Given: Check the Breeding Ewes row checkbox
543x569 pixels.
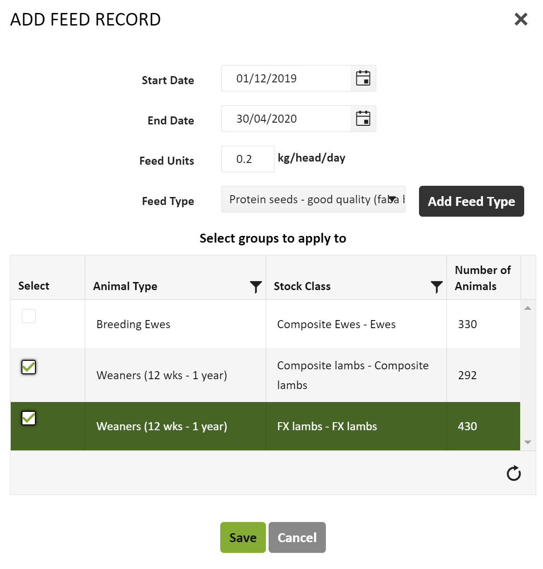Looking at the screenshot, I should pyautogui.click(x=29, y=316).
